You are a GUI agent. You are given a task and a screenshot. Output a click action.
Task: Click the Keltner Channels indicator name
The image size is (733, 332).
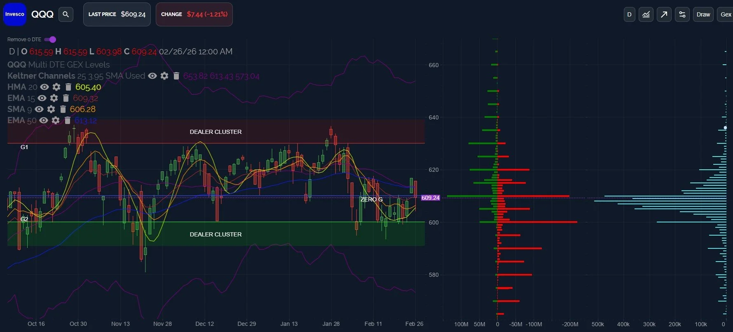click(x=41, y=76)
